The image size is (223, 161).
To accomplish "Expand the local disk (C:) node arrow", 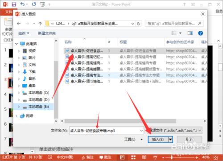I will tap(19, 93).
